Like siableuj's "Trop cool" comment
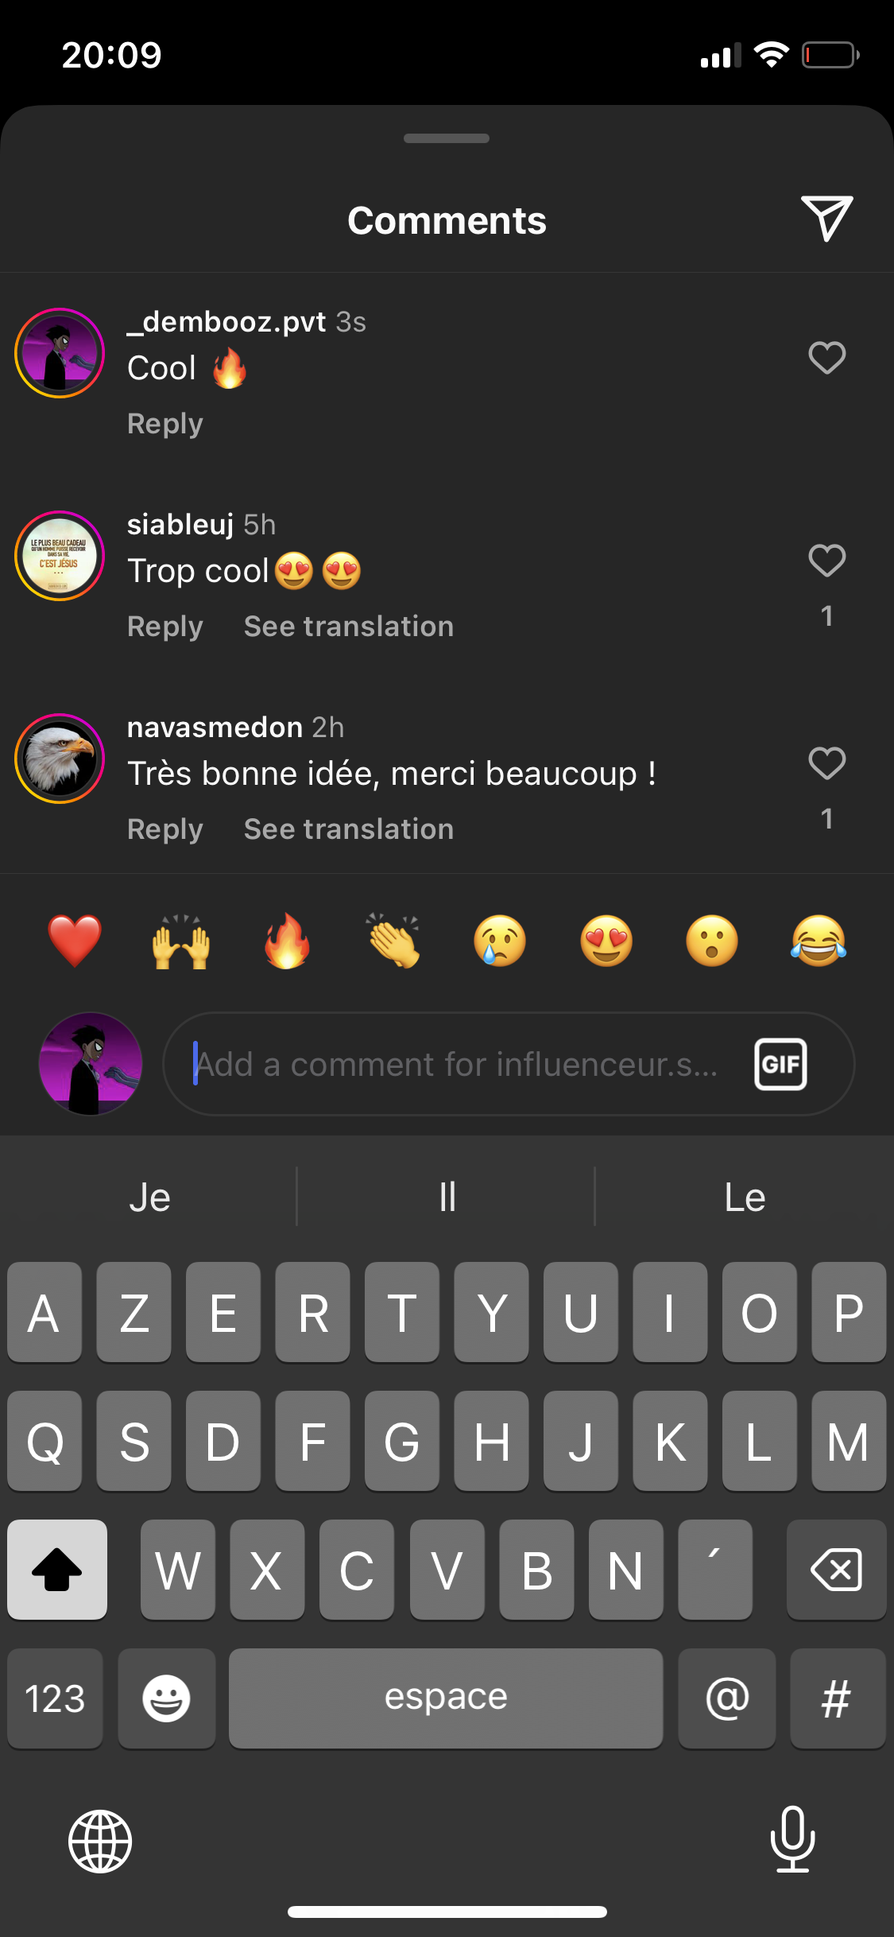The image size is (894, 1937). pos(826,561)
